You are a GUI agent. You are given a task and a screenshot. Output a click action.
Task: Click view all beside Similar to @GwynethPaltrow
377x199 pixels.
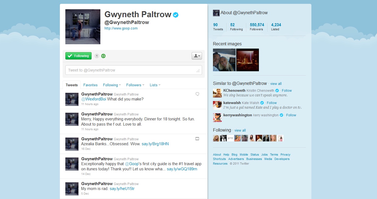(276, 84)
